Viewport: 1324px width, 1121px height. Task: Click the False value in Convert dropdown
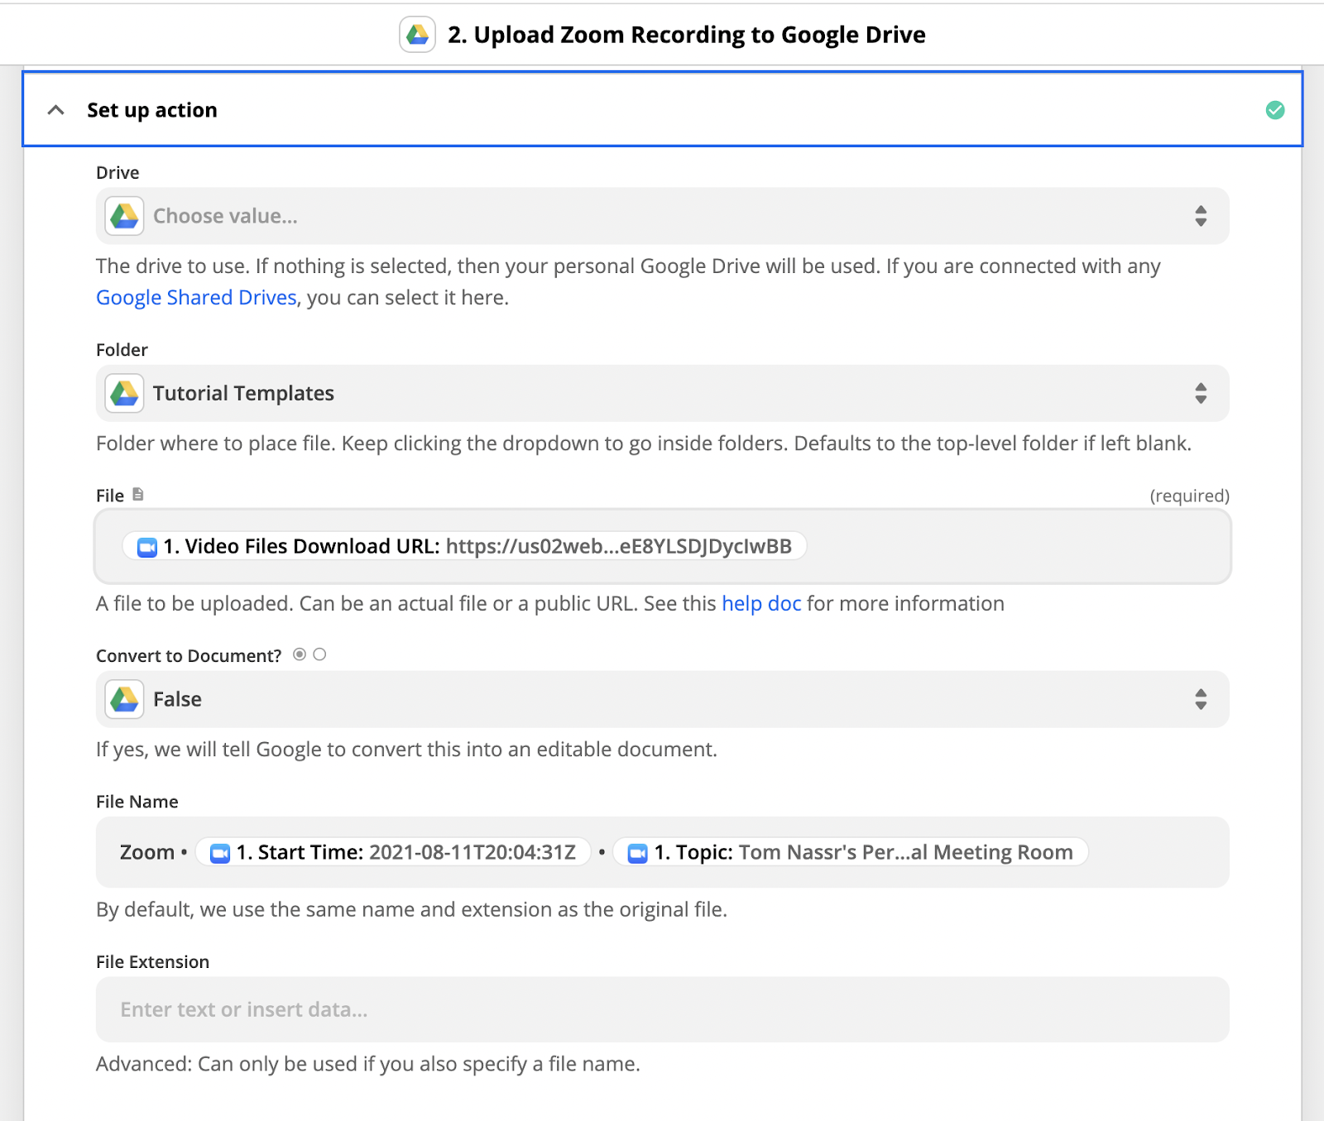point(177,699)
